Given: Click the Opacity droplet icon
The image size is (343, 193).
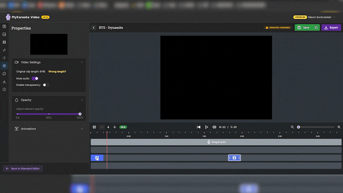Looking at the screenshot, I should pyautogui.click(x=17, y=100).
